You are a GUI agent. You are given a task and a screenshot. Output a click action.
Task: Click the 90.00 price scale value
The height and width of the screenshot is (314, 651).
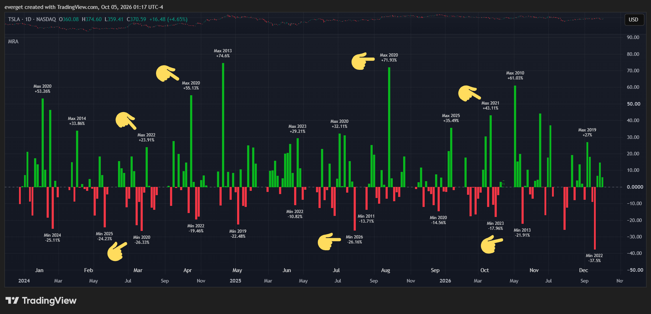[x=633, y=37]
